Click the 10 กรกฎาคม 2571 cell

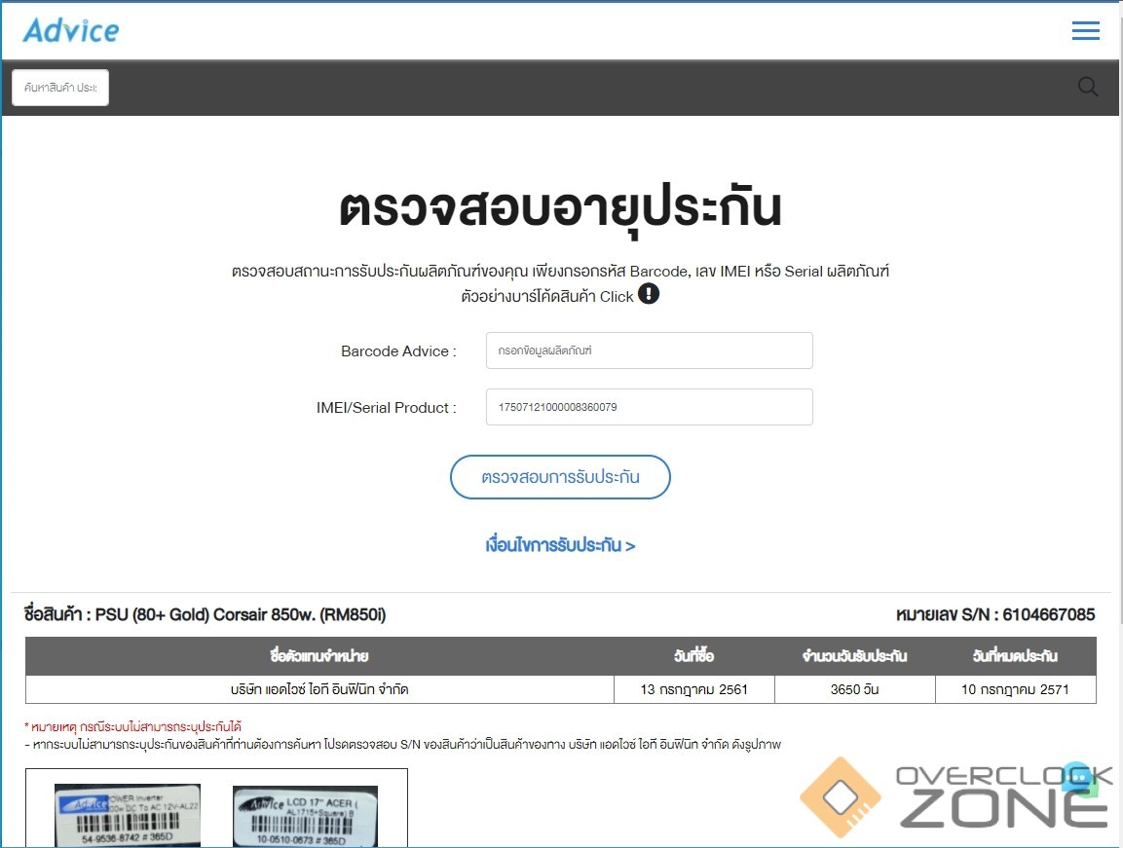point(1016,689)
